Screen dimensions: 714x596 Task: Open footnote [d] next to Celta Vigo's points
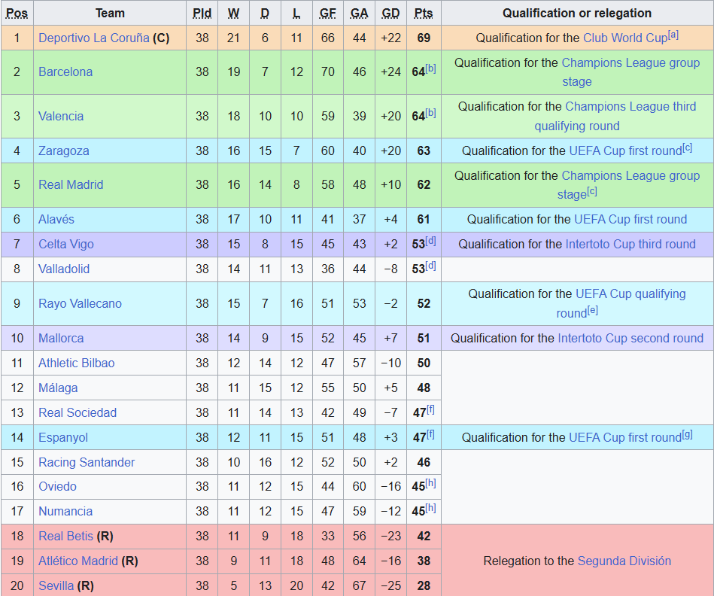pos(431,241)
